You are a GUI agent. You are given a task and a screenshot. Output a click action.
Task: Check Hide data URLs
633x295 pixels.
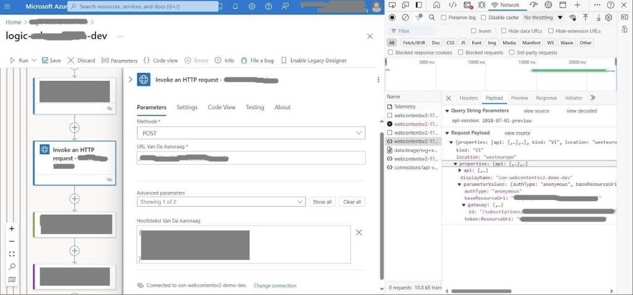coord(503,31)
